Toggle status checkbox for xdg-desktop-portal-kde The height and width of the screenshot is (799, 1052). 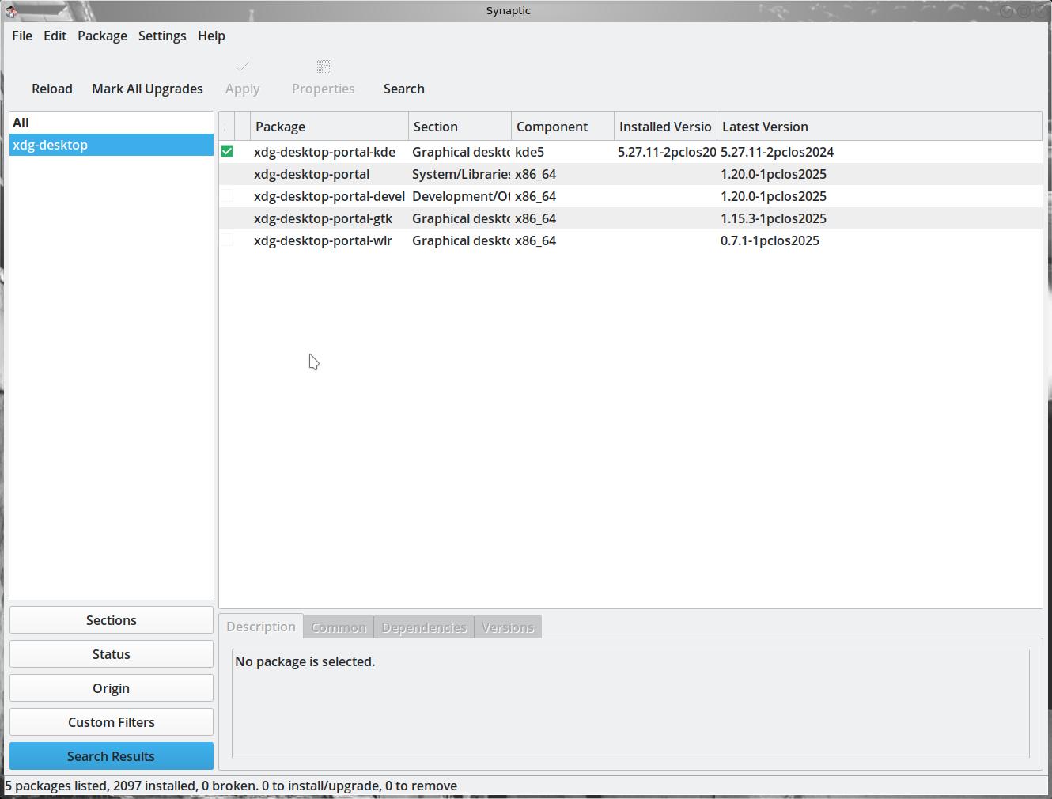pyautogui.click(x=227, y=151)
